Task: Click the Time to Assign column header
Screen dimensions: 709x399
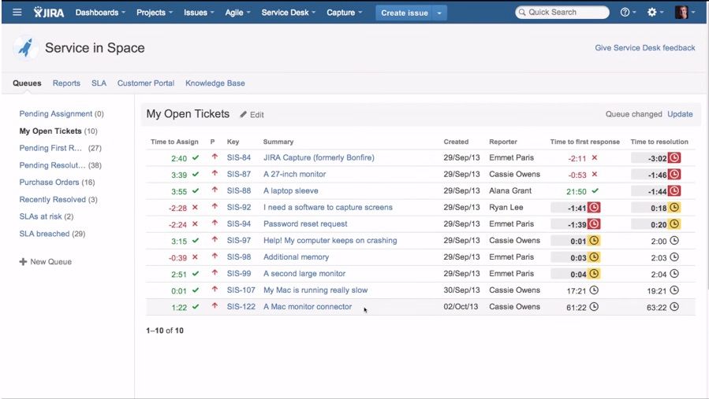Action: pyautogui.click(x=174, y=142)
